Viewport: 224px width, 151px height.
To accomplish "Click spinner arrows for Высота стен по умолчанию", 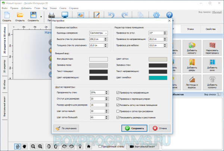I will (106, 39).
